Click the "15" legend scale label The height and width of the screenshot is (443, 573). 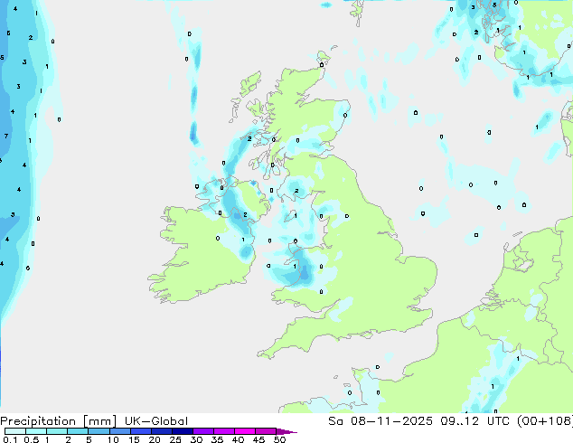[x=134, y=439]
